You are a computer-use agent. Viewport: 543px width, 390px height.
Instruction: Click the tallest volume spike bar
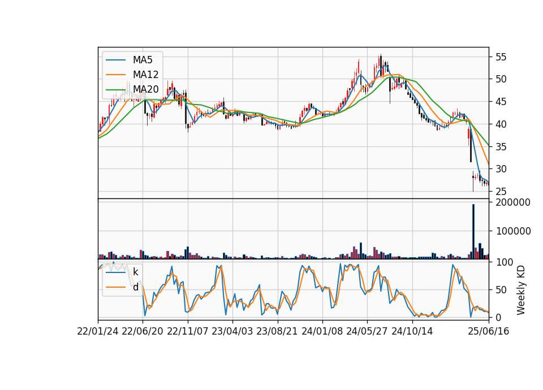click(473, 232)
